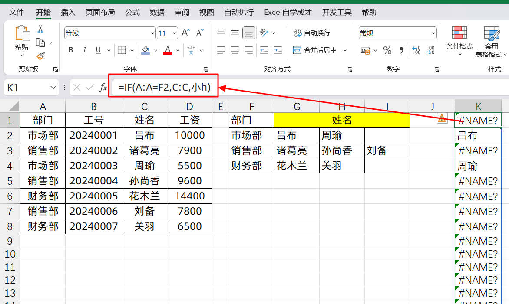509x304 pixels.
Task: Align text to vertical middle
Action: [235, 33]
